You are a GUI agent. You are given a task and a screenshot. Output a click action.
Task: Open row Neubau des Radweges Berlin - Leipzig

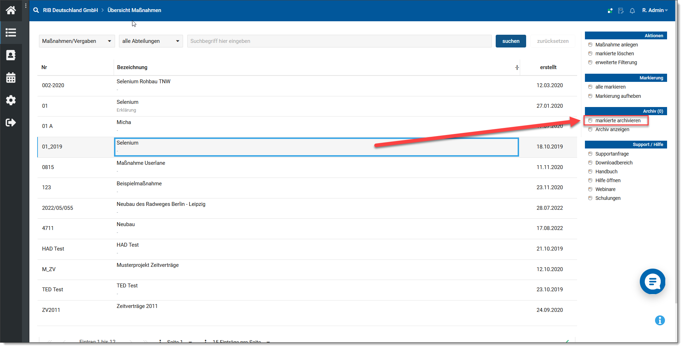161,204
